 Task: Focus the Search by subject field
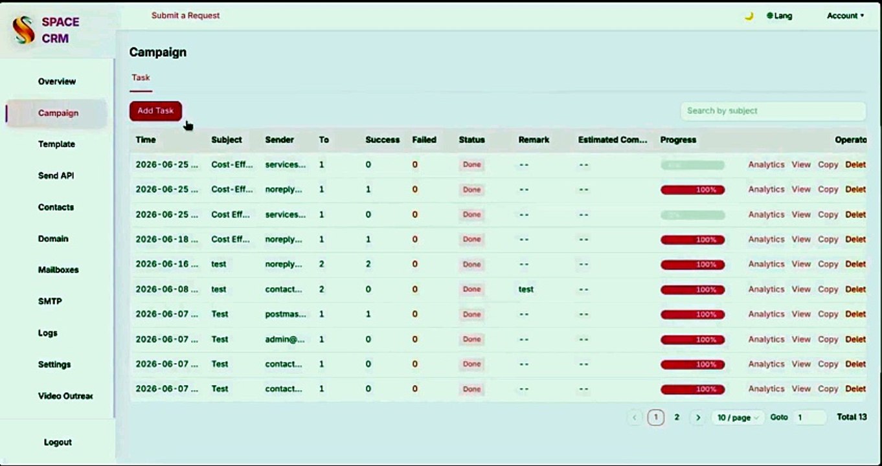tap(773, 111)
